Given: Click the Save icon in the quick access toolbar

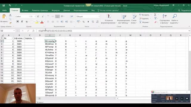Looking at the screenshot, I should click(4, 5).
